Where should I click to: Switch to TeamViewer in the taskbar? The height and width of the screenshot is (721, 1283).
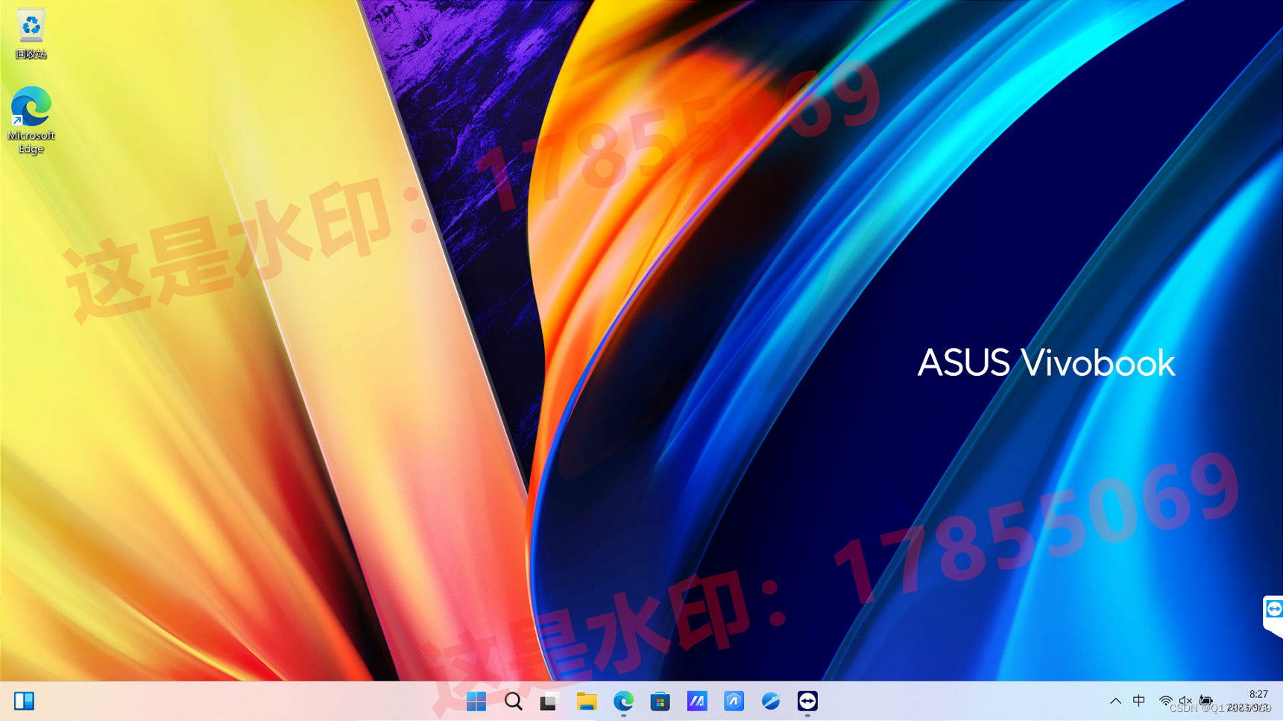pyautogui.click(x=807, y=701)
